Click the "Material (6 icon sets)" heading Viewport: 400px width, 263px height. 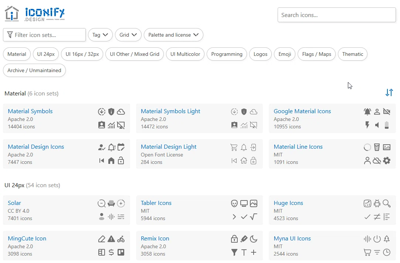click(x=31, y=94)
